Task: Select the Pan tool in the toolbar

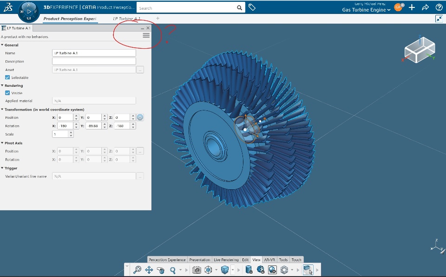Action: click(x=149, y=270)
